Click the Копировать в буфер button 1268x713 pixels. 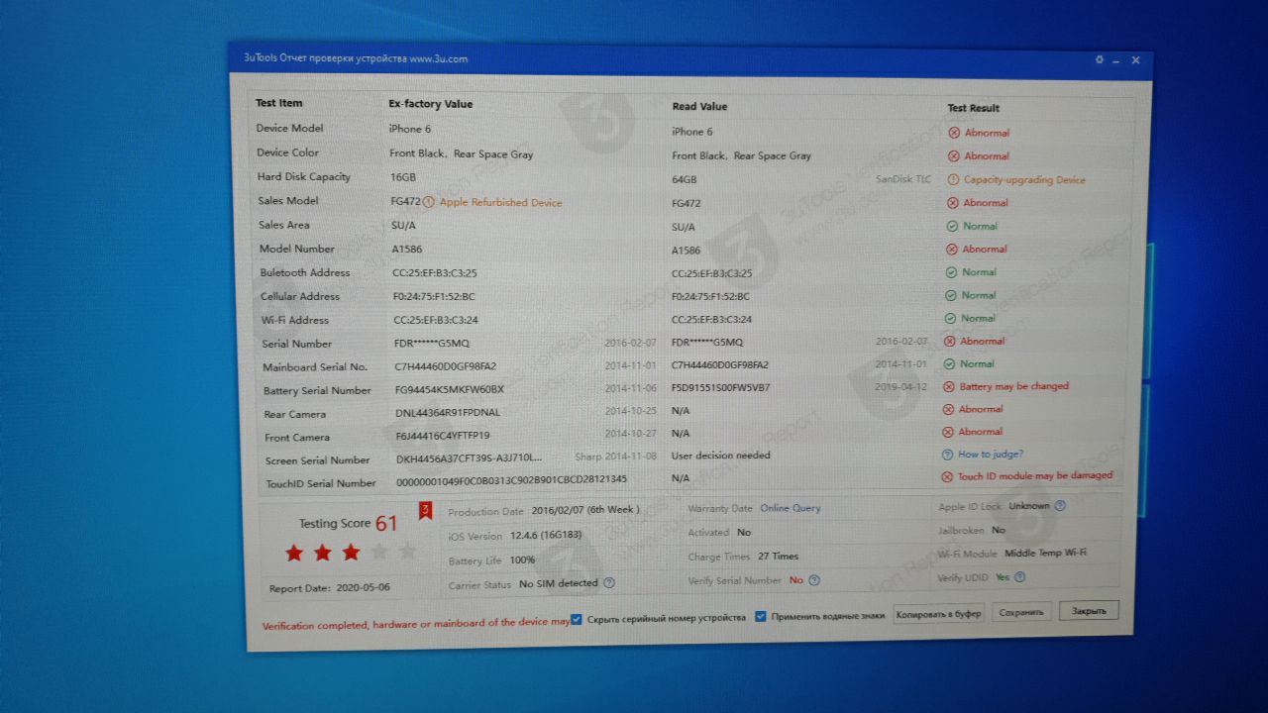point(938,614)
